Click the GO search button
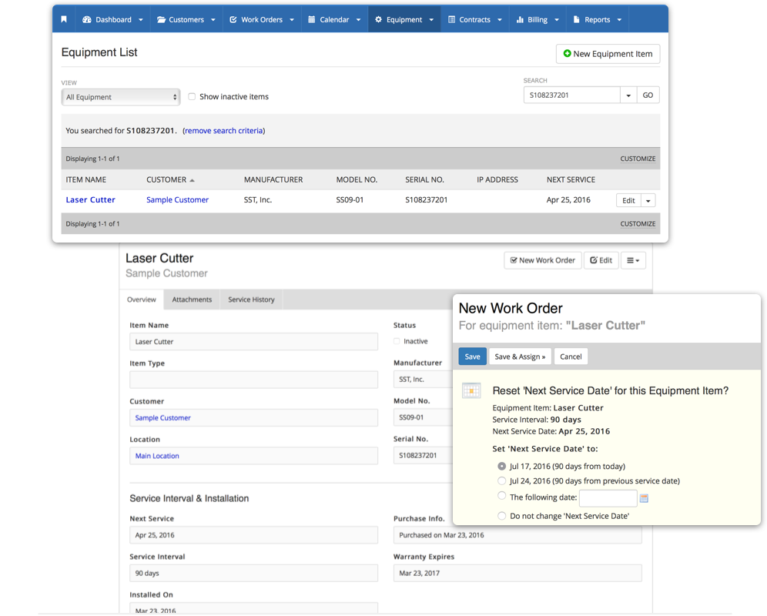The image size is (767, 616). [648, 95]
